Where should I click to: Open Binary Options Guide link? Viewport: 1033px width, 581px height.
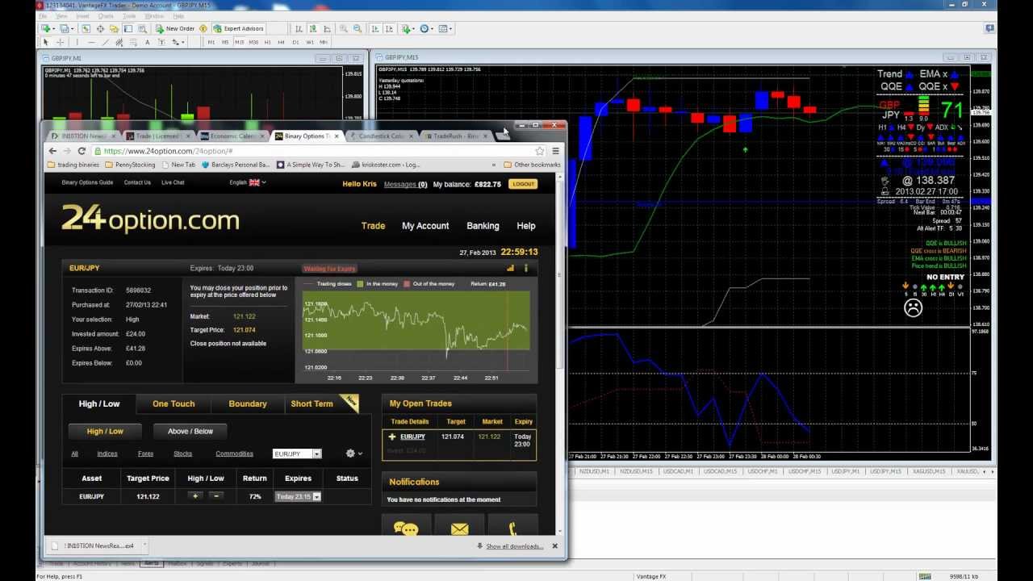tap(87, 182)
